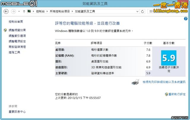Open 開啟磁碟清理 link

pyautogui.click(x=17, y=47)
